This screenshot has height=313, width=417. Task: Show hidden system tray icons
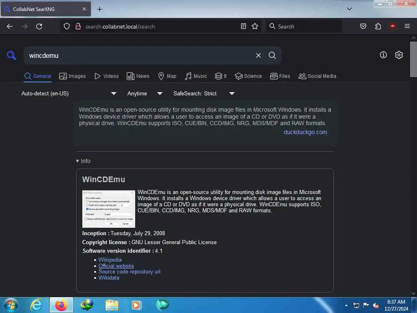(x=346, y=305)
